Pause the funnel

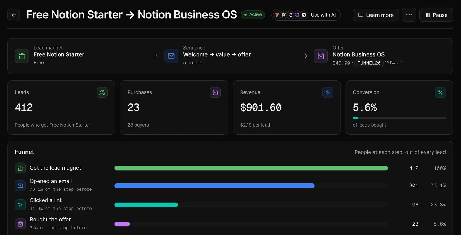[x=436, y=15]
